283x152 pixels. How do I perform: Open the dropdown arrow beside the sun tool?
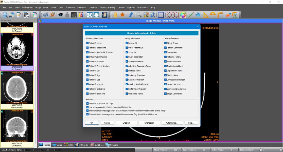coord(127,15)
